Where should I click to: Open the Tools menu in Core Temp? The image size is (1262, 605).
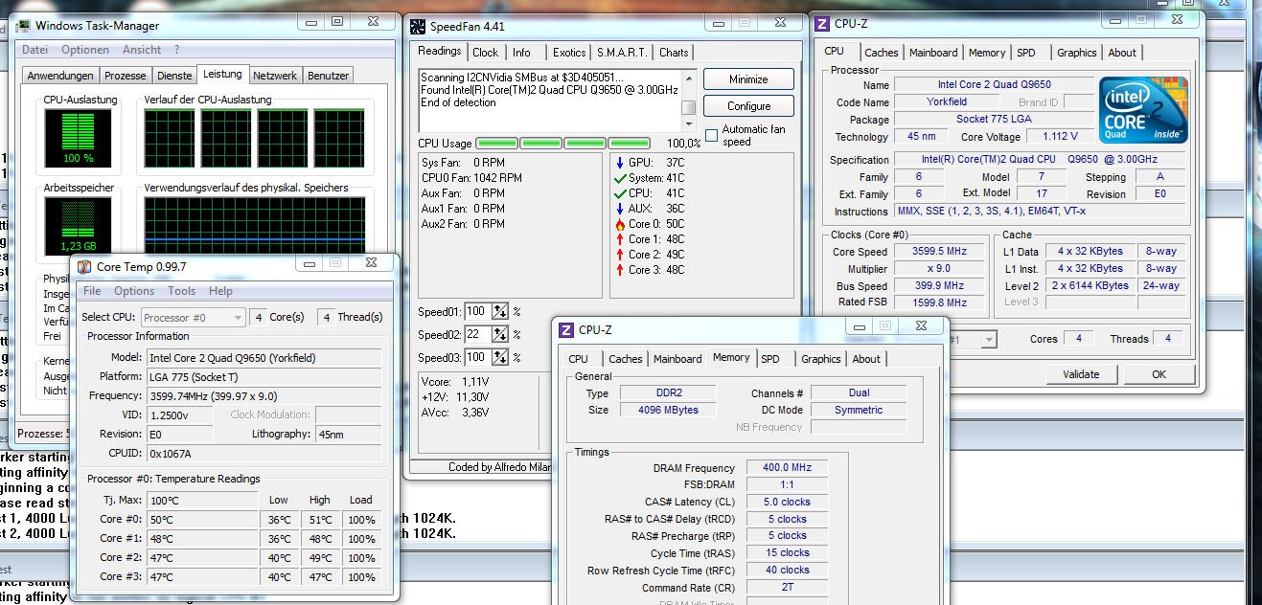[181, 291]
